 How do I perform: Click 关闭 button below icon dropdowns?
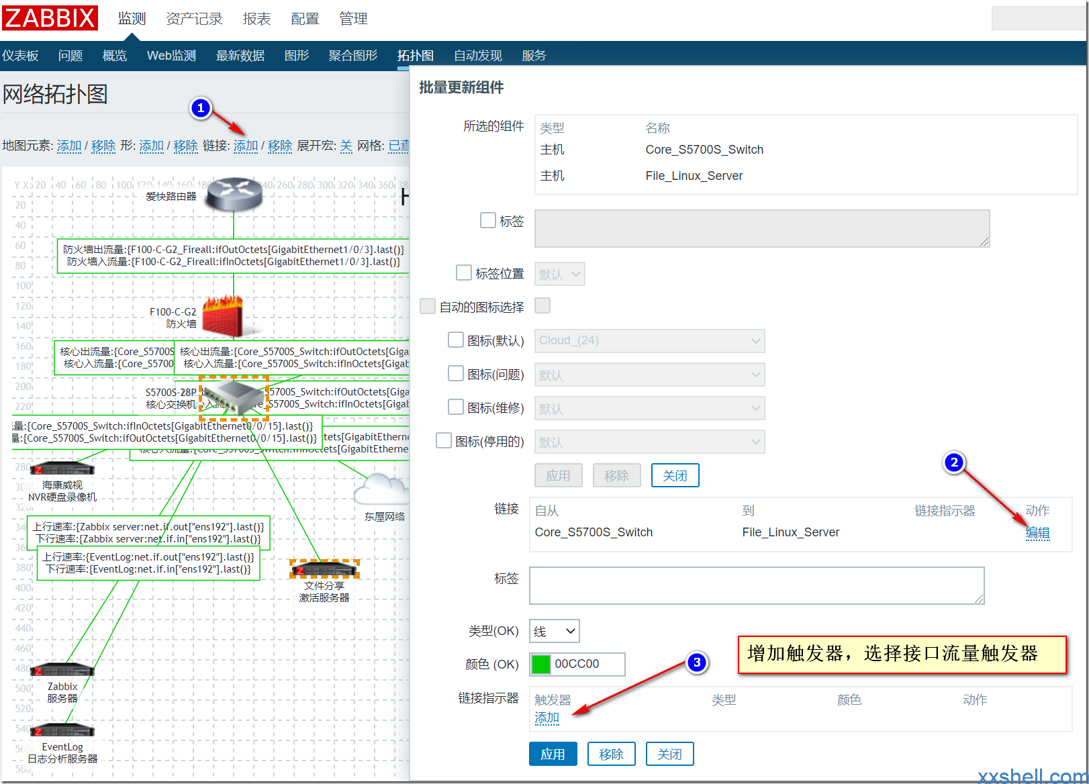point(675,475)
